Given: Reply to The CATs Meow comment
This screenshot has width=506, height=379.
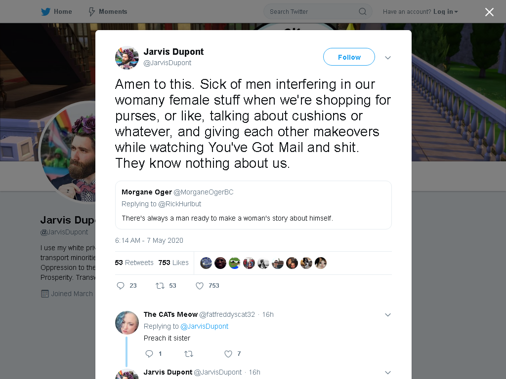Looking at the screenshot, I should pos(149,354).
